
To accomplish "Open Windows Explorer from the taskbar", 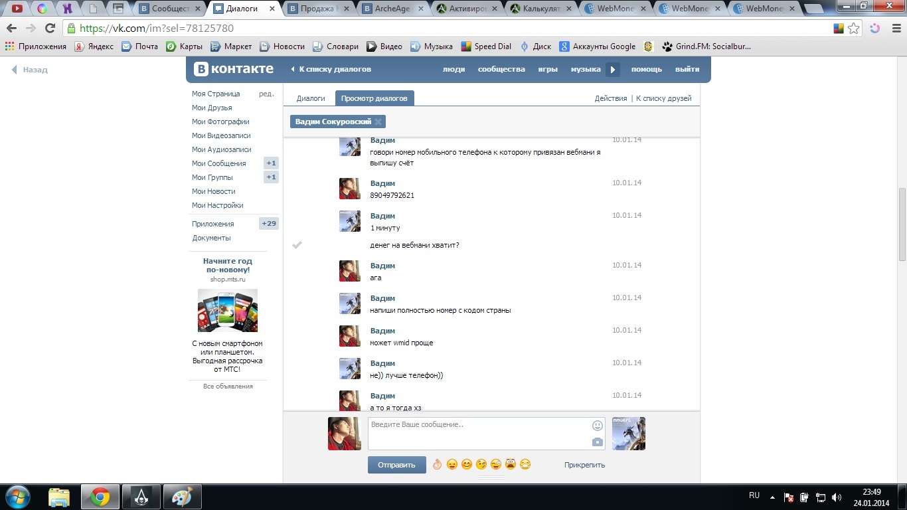I will 59,497.
